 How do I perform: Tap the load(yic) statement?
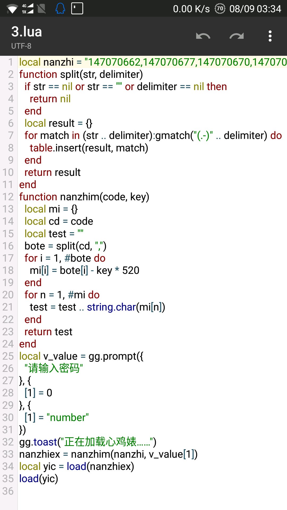39,479
